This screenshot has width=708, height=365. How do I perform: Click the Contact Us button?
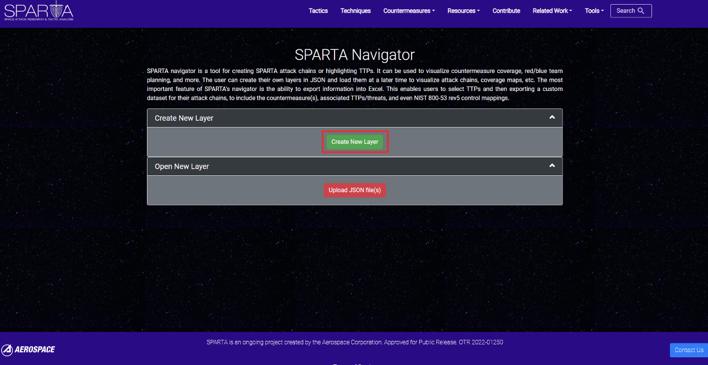(x=689, y=350)
